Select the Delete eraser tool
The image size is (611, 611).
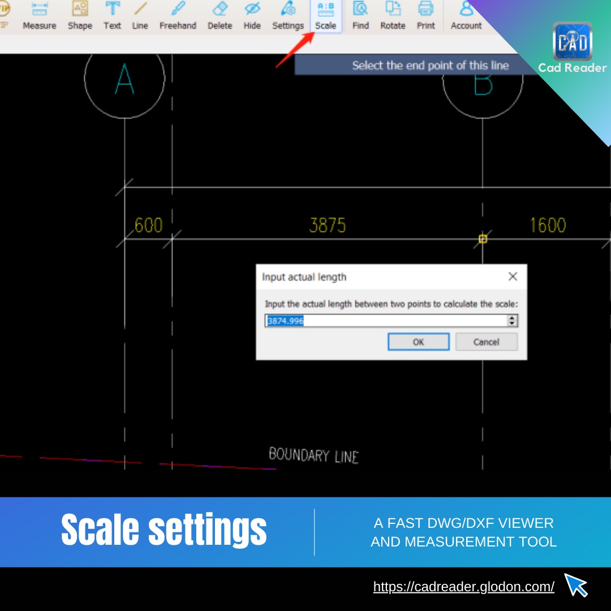click(220, 16)
